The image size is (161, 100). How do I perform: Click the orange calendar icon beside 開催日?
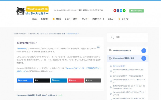point(54,19)
